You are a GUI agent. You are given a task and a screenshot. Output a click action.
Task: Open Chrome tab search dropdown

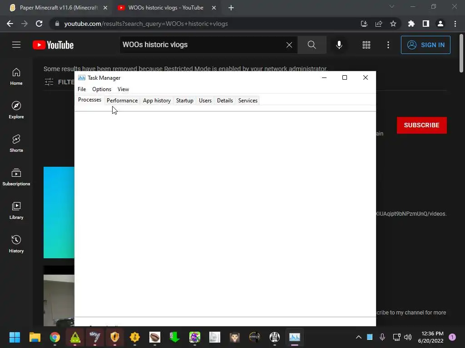pos(392,6)
